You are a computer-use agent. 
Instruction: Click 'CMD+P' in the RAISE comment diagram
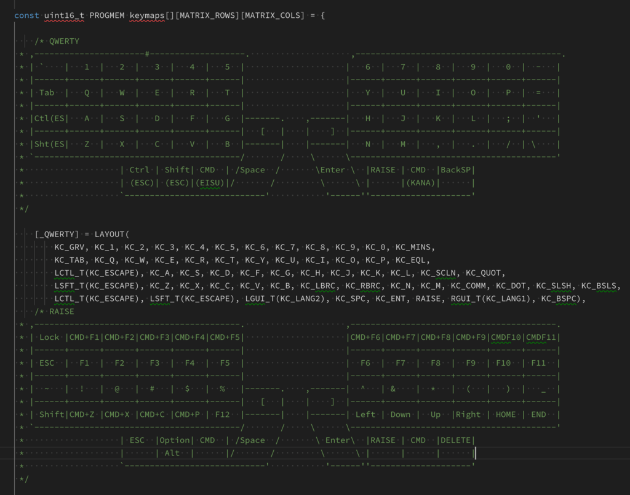coord(187,414)
